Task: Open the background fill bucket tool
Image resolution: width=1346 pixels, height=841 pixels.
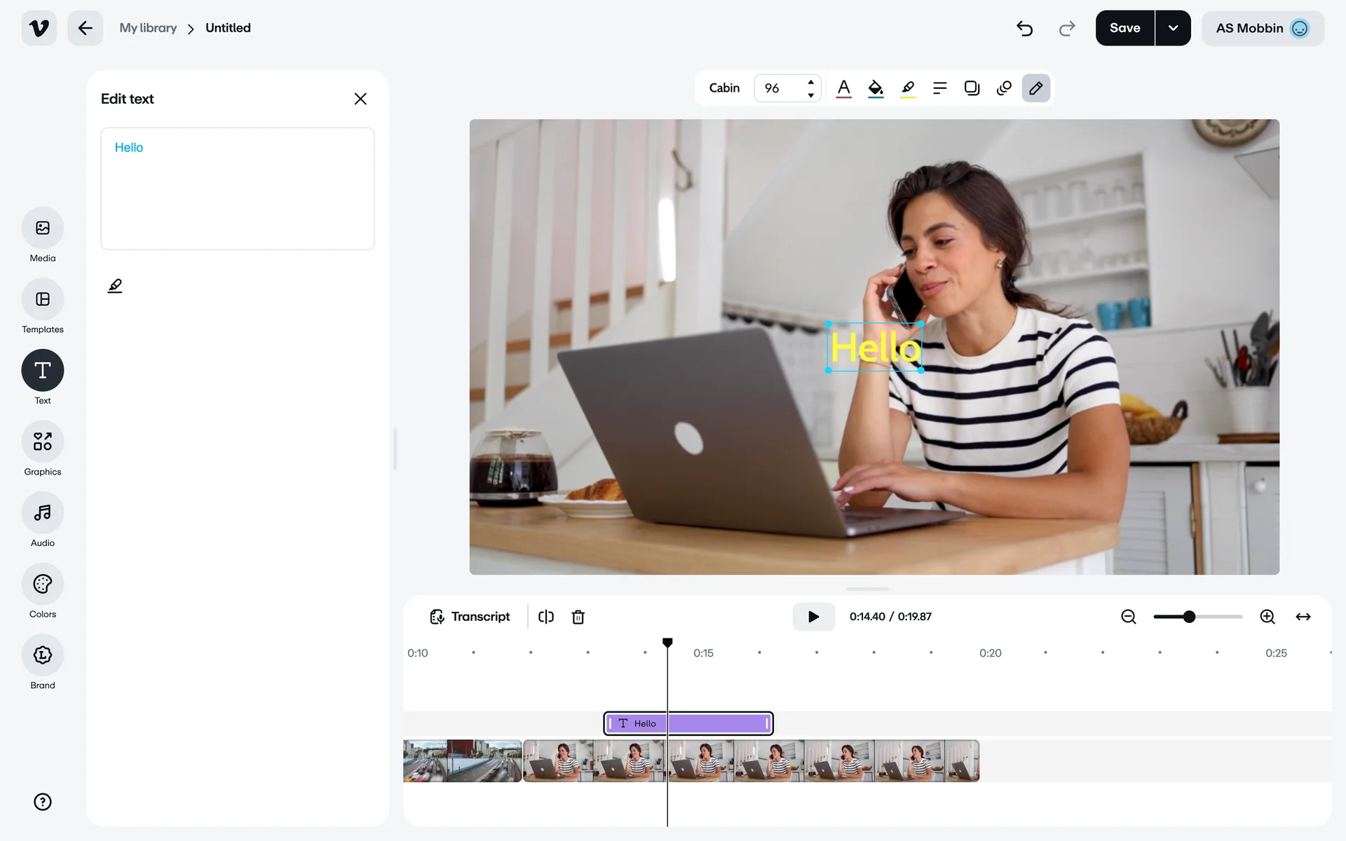Action: 876,88
